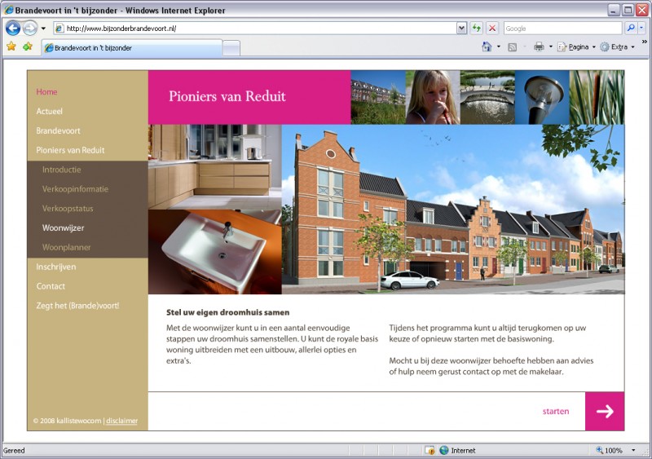
Task: Click the disclaimer link in footer
Action: [x=121, y=421]
